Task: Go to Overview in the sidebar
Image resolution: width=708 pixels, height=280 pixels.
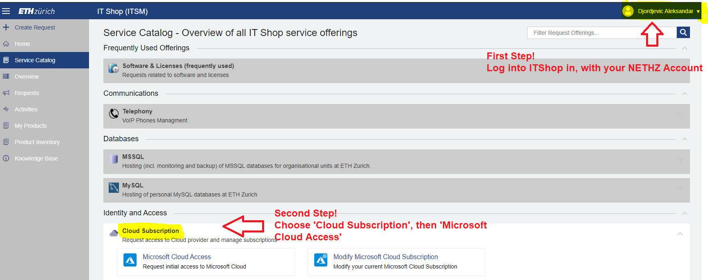Action: (x=44, y=77)
